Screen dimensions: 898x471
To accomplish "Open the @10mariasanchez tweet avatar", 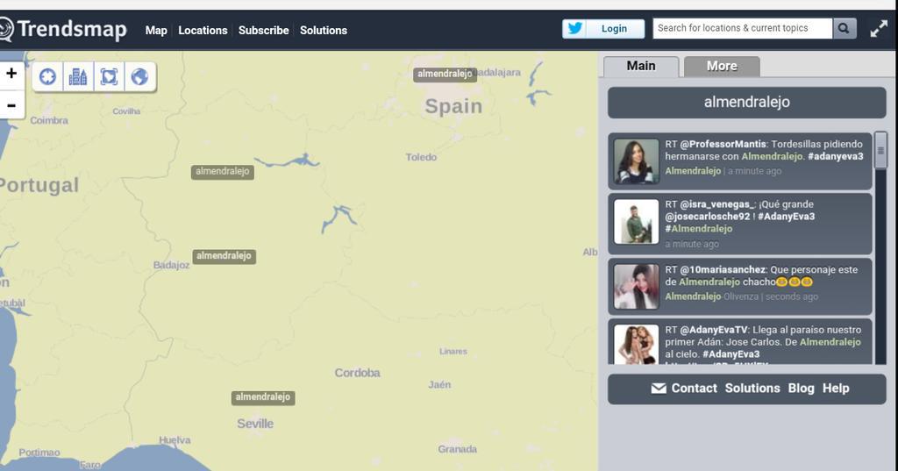I will coord(637,287).
